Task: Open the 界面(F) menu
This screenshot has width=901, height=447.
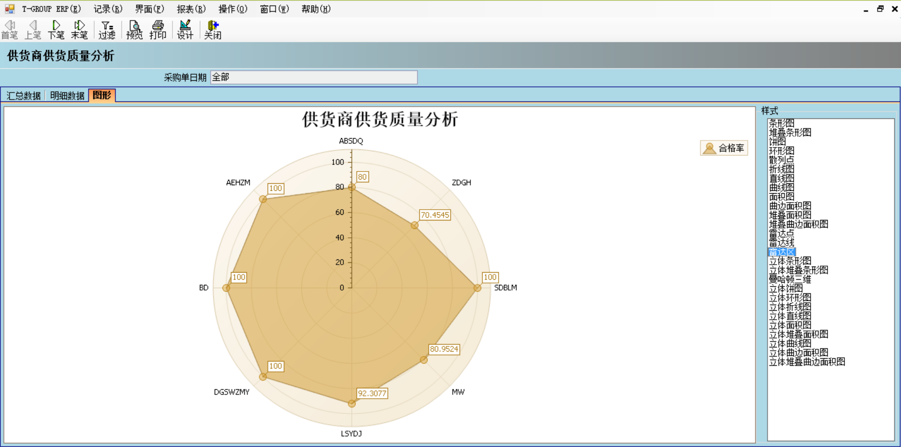Action: [x=149, y=9]
